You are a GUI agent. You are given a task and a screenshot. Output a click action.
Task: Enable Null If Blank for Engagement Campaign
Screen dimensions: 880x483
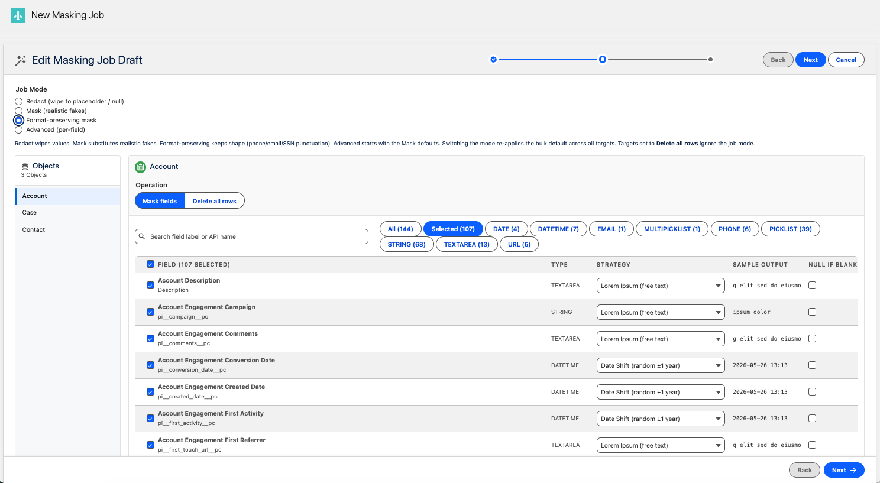812,312
